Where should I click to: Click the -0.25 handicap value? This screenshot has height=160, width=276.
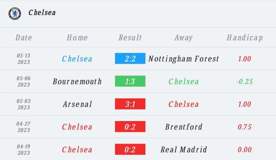pyautogui.click(x=244, y=81)
